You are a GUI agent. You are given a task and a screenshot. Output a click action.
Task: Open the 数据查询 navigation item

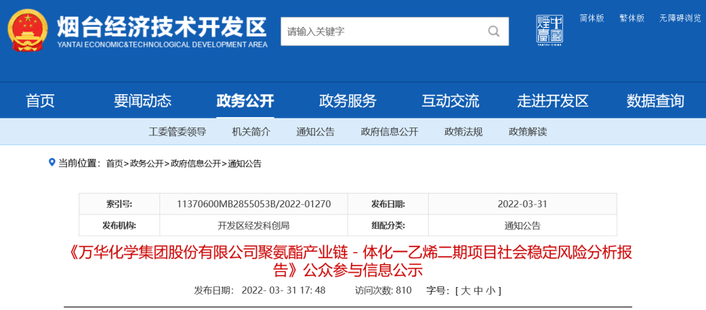click(655, 101)
